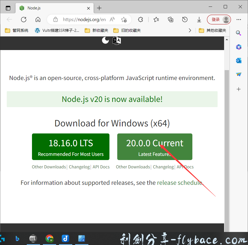Viewport: 248px width, 245px height.
Task: Open the Downloads panel
Action: point(199,20)
